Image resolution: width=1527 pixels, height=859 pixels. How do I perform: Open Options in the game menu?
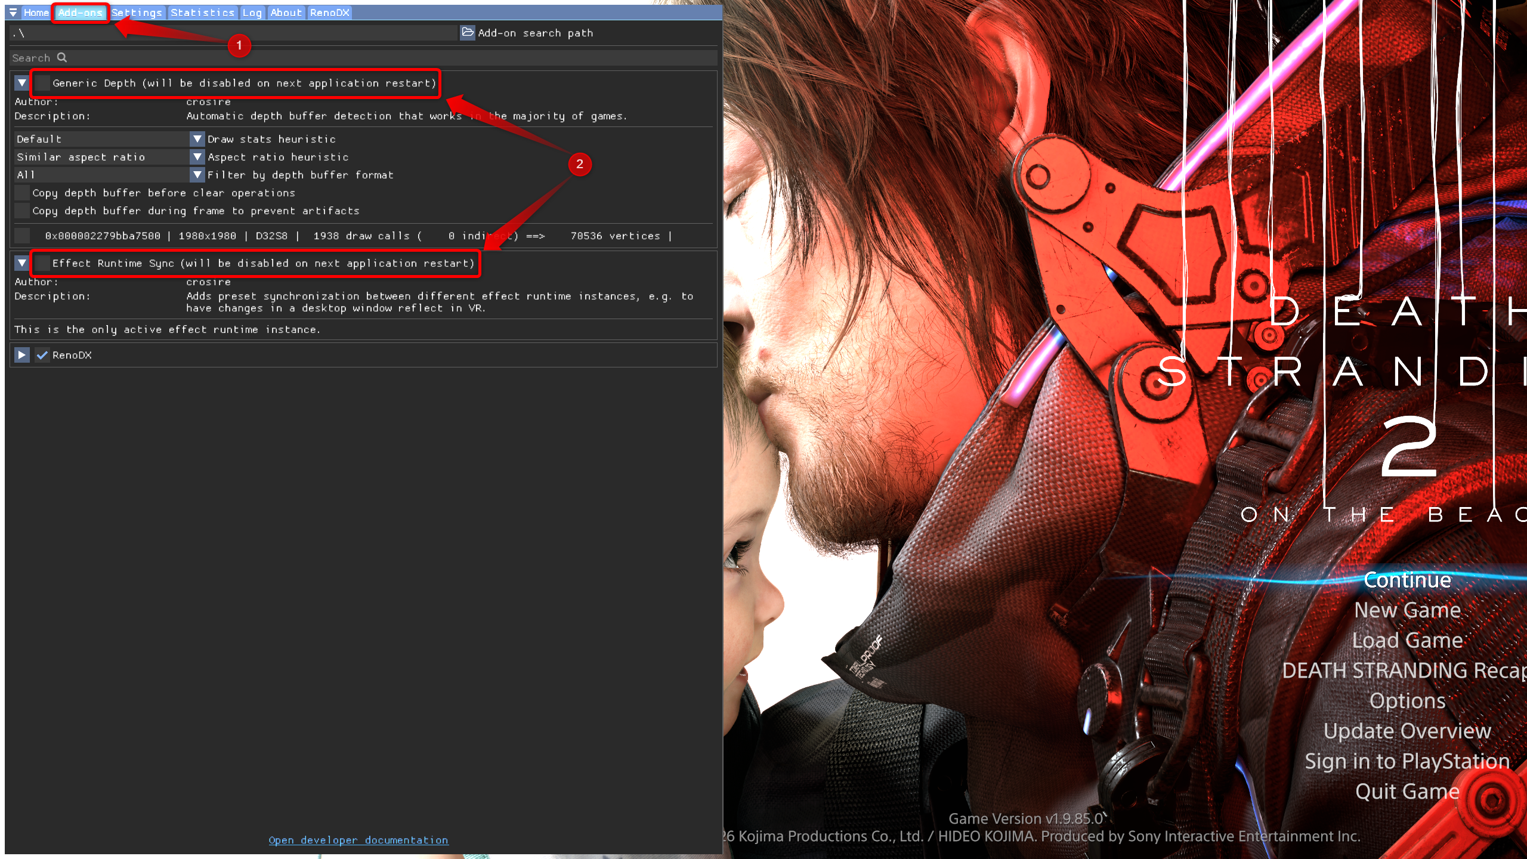1407,700
